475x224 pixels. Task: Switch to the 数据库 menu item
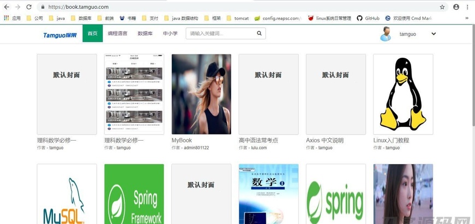click(145, 34)
